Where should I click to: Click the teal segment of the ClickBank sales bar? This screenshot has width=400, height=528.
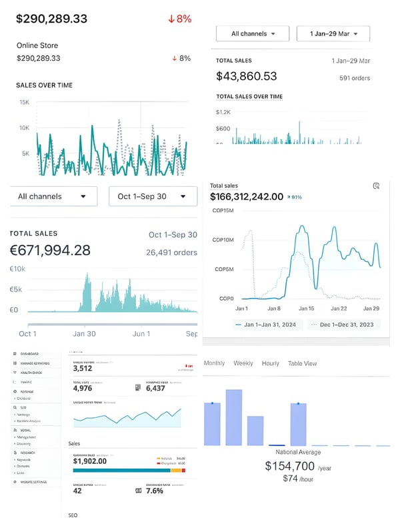point(122,470)
